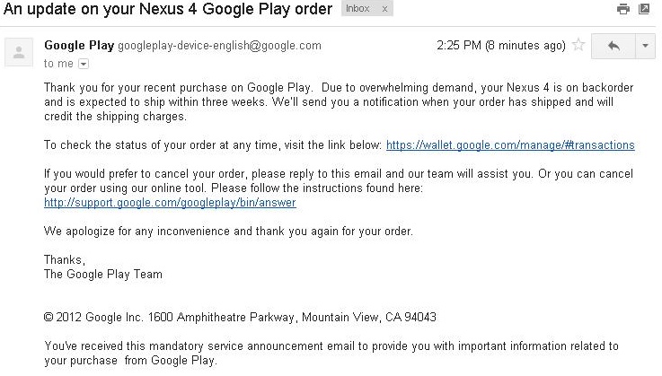Open the More options dropdown beside Reply

(x=645, y=46)
